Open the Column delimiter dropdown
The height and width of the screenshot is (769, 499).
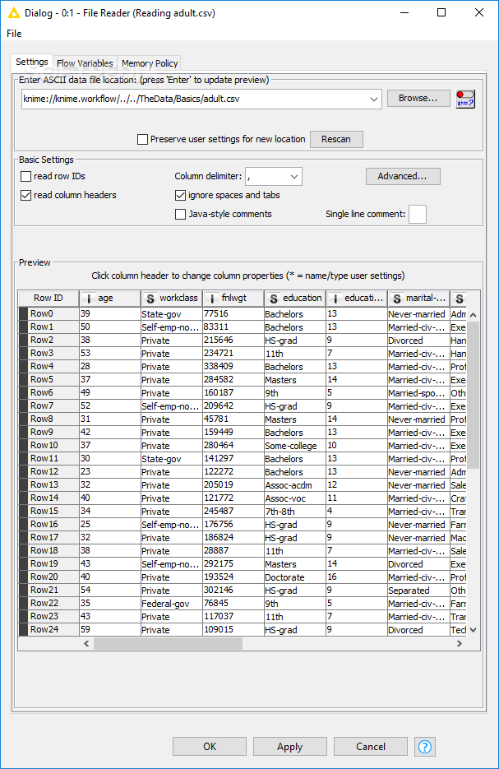coord(294,177)
